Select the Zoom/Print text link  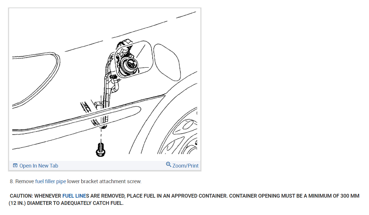coord(185,166)
